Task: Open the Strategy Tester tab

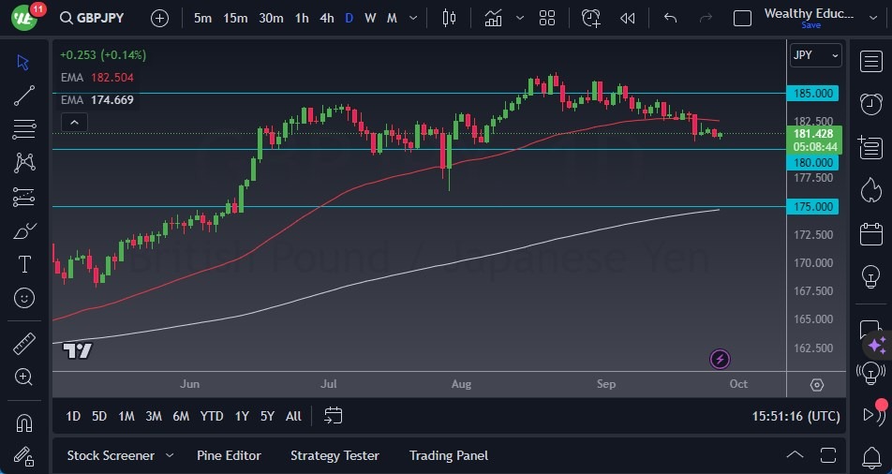Action: click(x=334, y=455)
